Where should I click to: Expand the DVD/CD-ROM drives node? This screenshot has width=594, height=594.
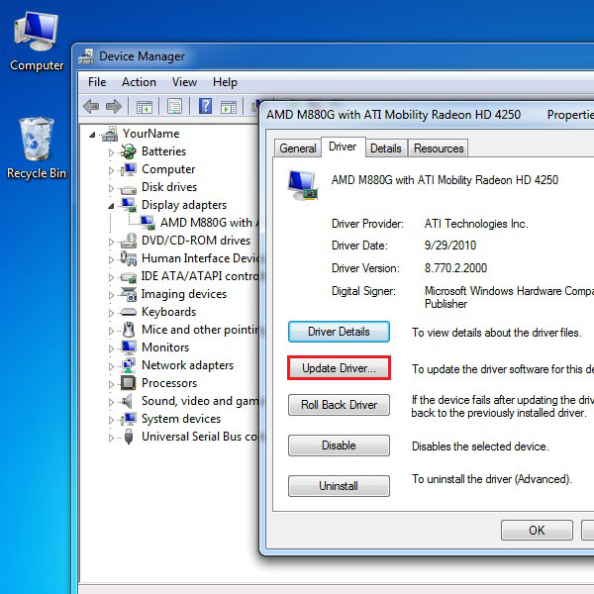[x=111, y=242]
